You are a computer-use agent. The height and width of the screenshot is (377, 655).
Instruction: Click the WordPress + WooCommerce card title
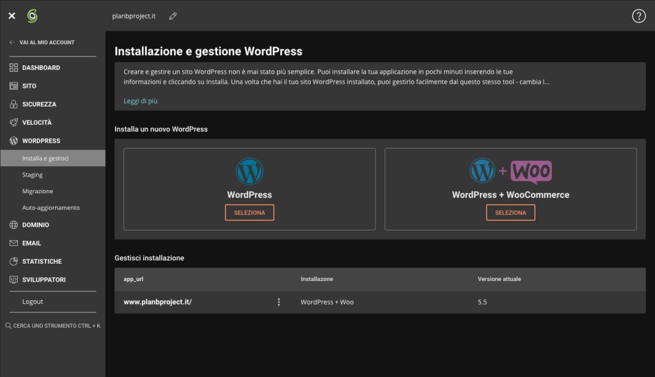[510, 195]
